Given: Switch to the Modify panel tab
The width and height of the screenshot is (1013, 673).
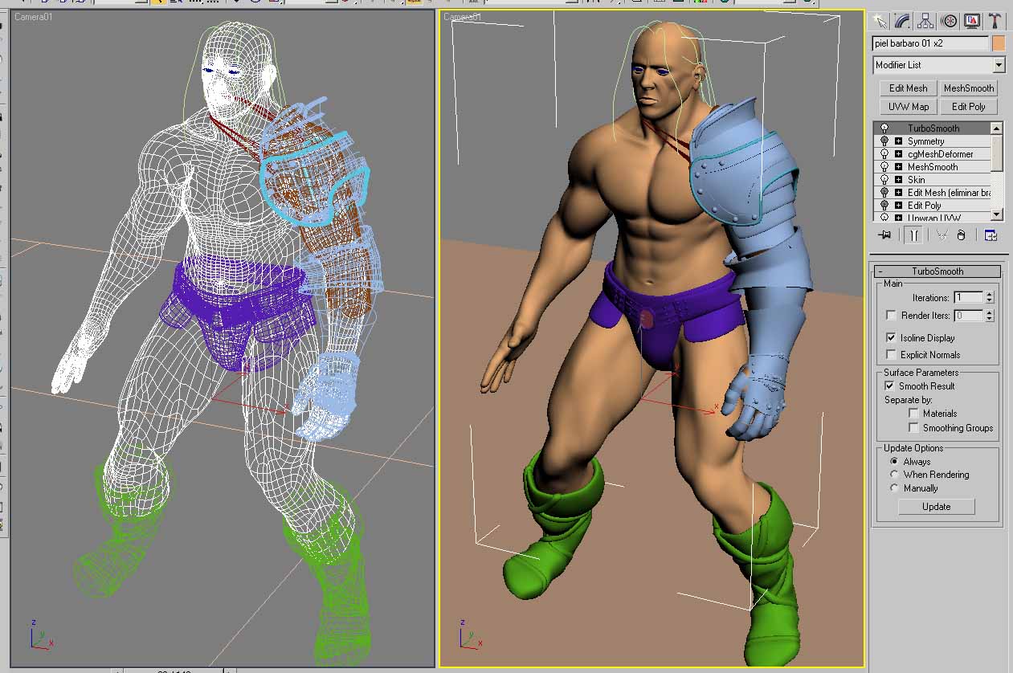Looking at the screenshot, I should point(903,20).
